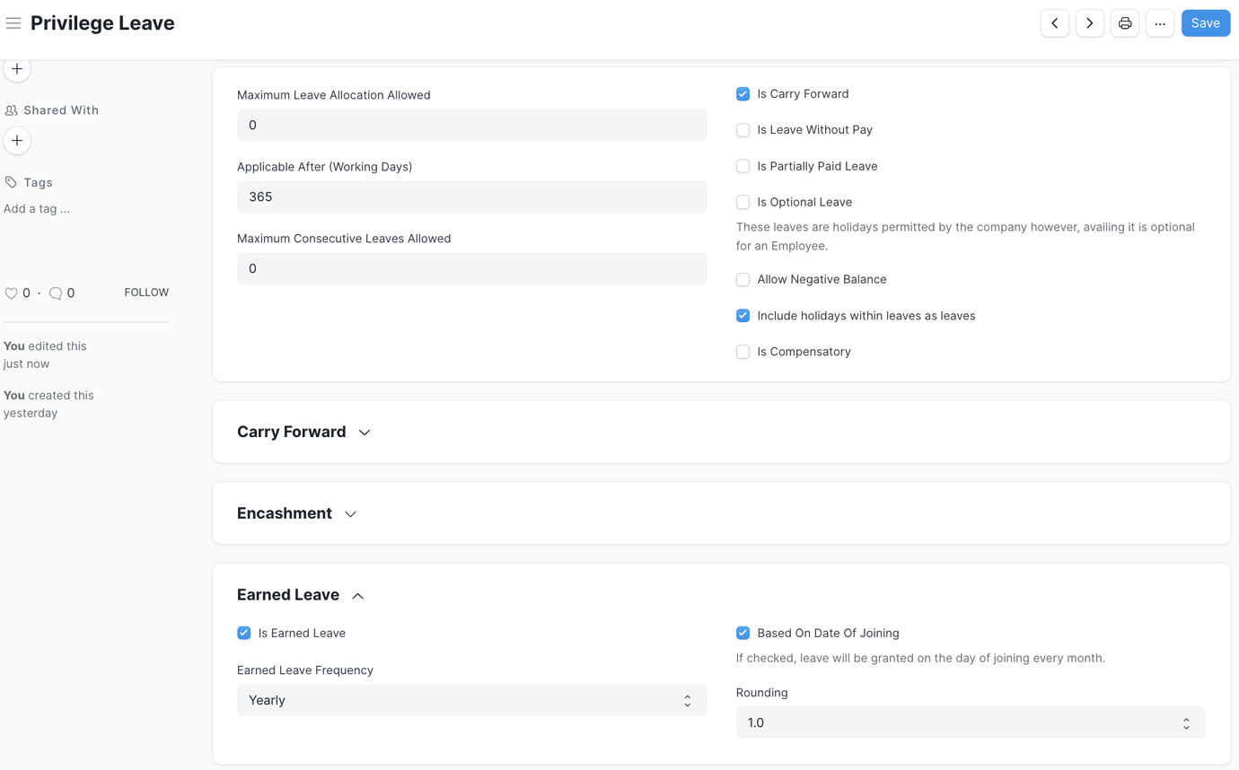This screenshot has width=1239, height=770.
Task: Open the ellipsis options menu
Action: tap(1160, 22)
